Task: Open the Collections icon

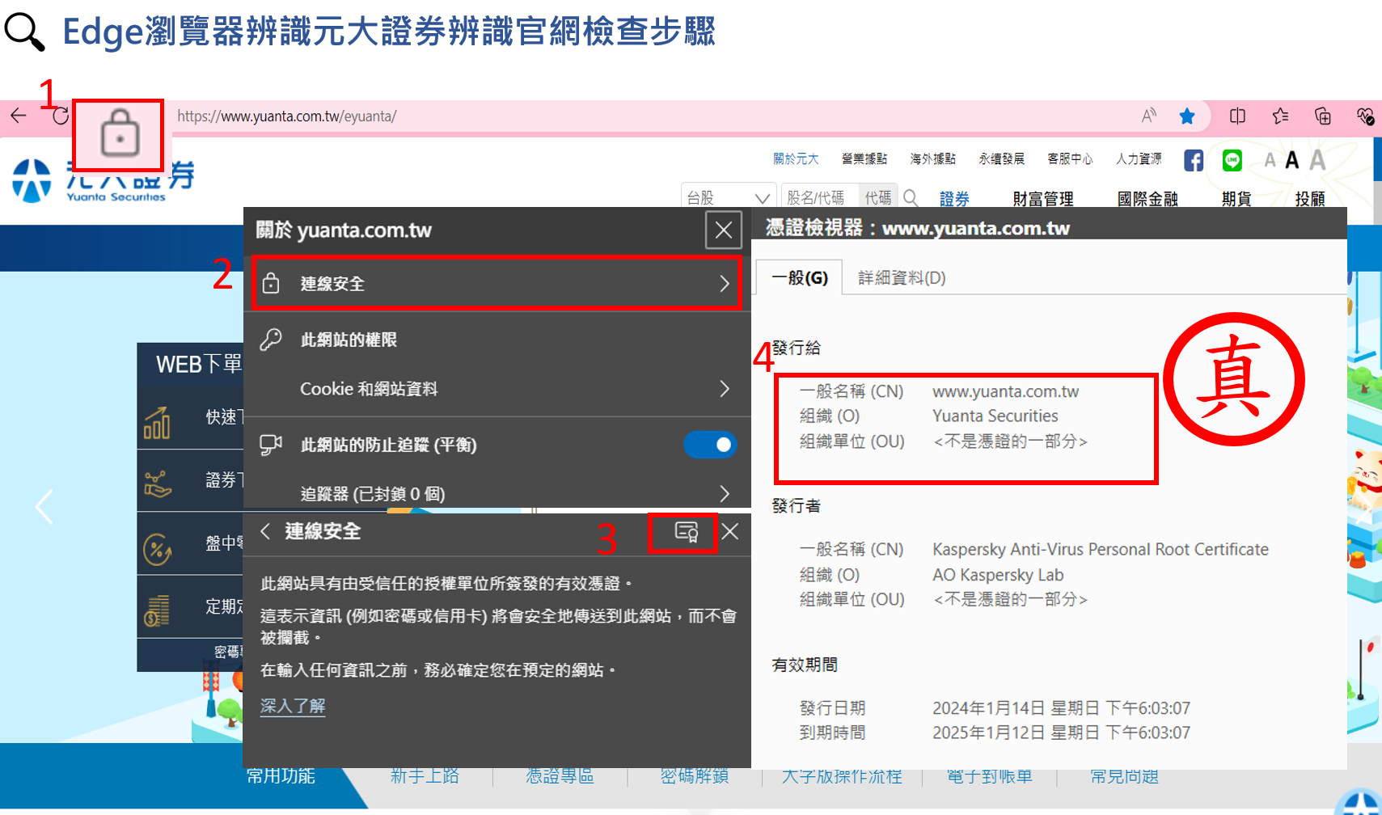Action: point(1323,116)
